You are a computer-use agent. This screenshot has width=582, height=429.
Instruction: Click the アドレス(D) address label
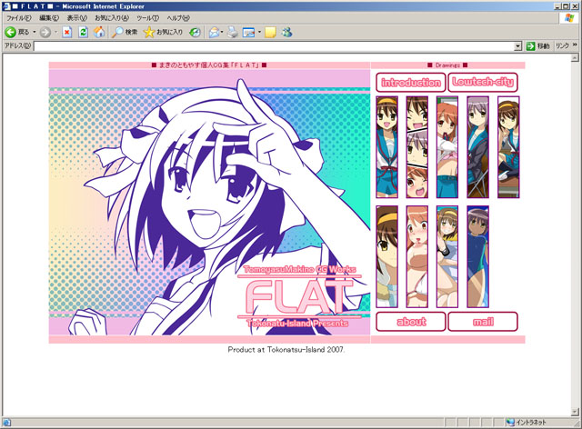point(17,45)
